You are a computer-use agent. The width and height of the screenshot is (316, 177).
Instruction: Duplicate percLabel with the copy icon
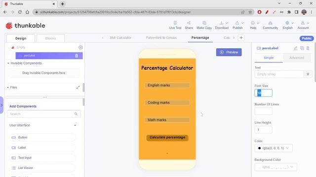[x=302, y=48]
